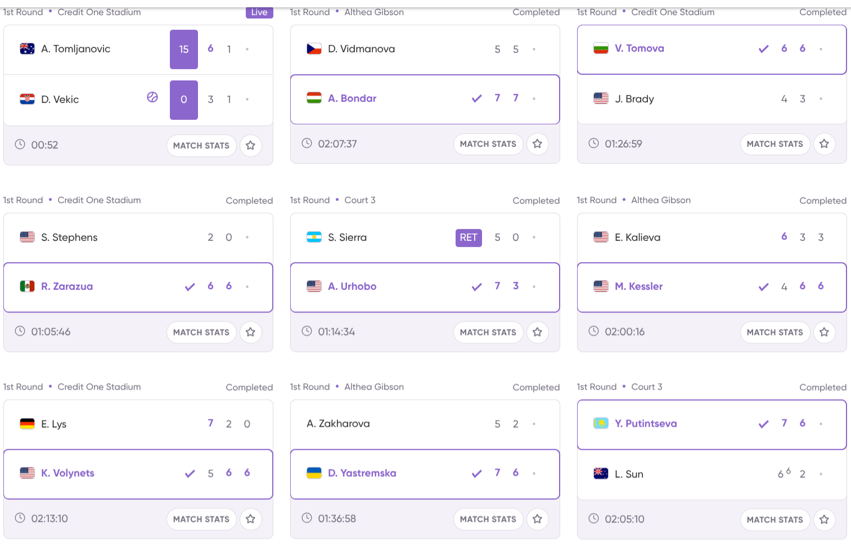Click the RET badge beside S. Sierra
This screenshot has height=546, width=851.
[x=469, y=238]
